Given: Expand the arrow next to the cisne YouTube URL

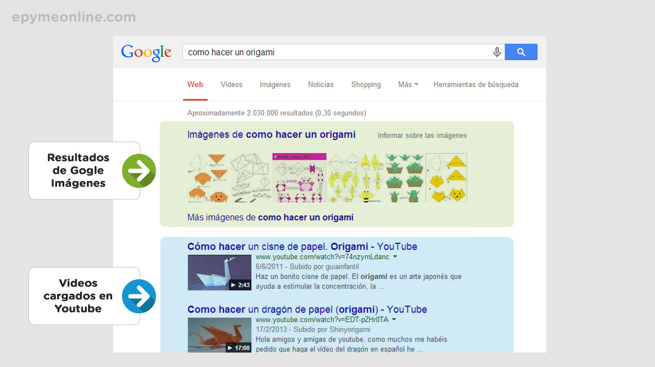Looking at the screenshot, I should pos(394,257).
